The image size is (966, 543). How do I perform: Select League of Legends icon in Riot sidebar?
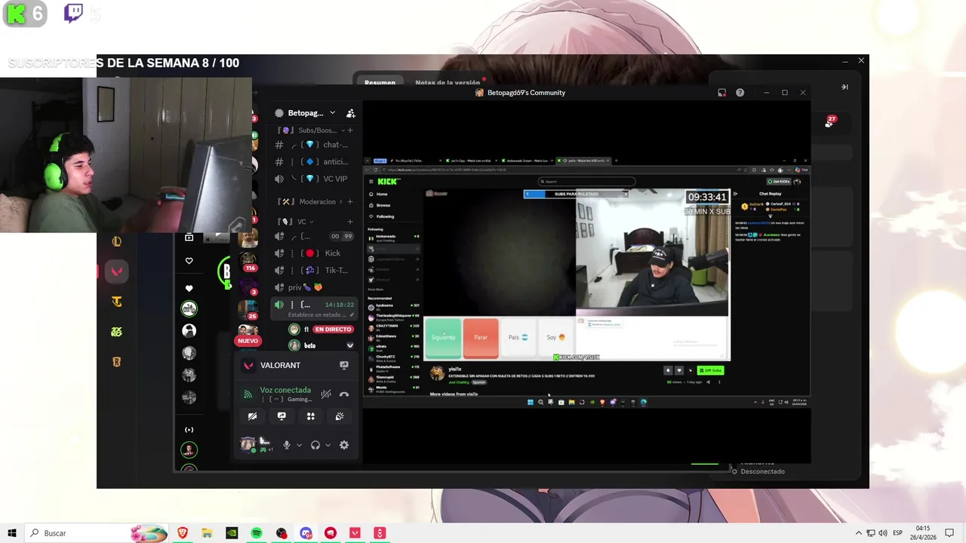(116, 241)
